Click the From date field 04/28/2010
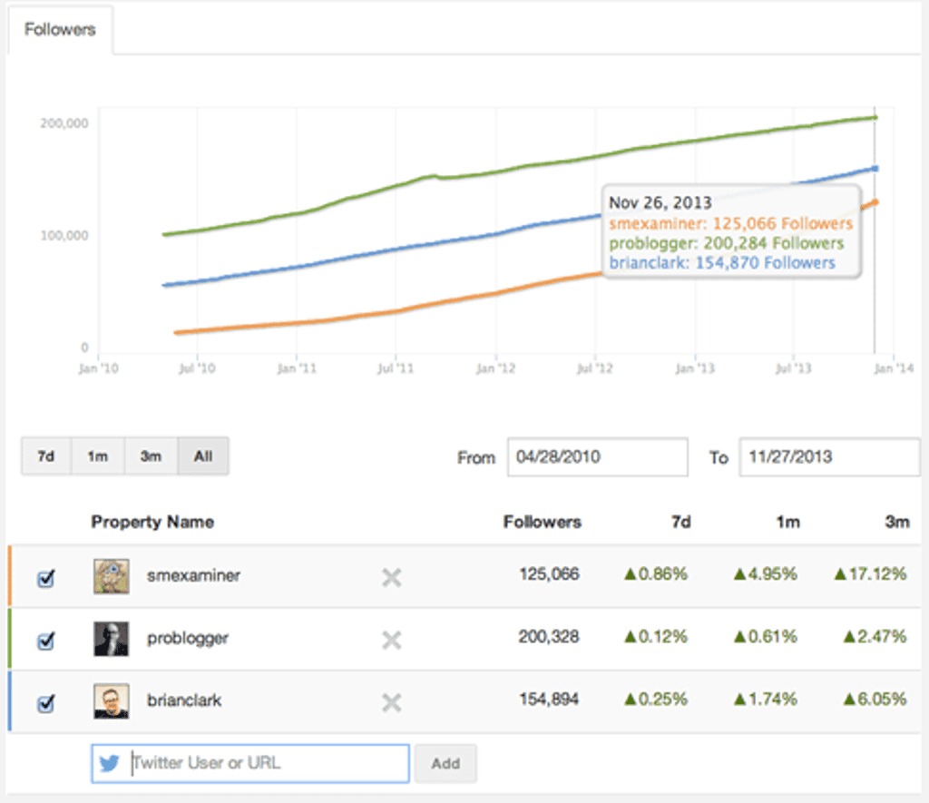The image size is (929, 803). click(x=597, y=457)
